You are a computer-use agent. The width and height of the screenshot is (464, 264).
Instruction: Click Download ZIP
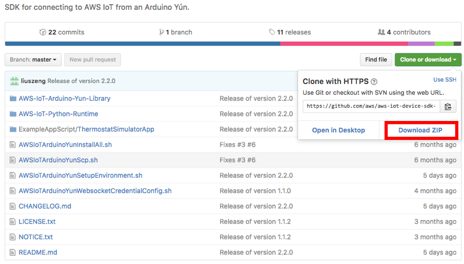click(420, 130)
